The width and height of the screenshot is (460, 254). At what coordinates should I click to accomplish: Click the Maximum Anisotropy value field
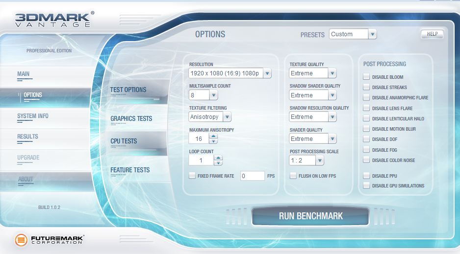coord(199,139)
